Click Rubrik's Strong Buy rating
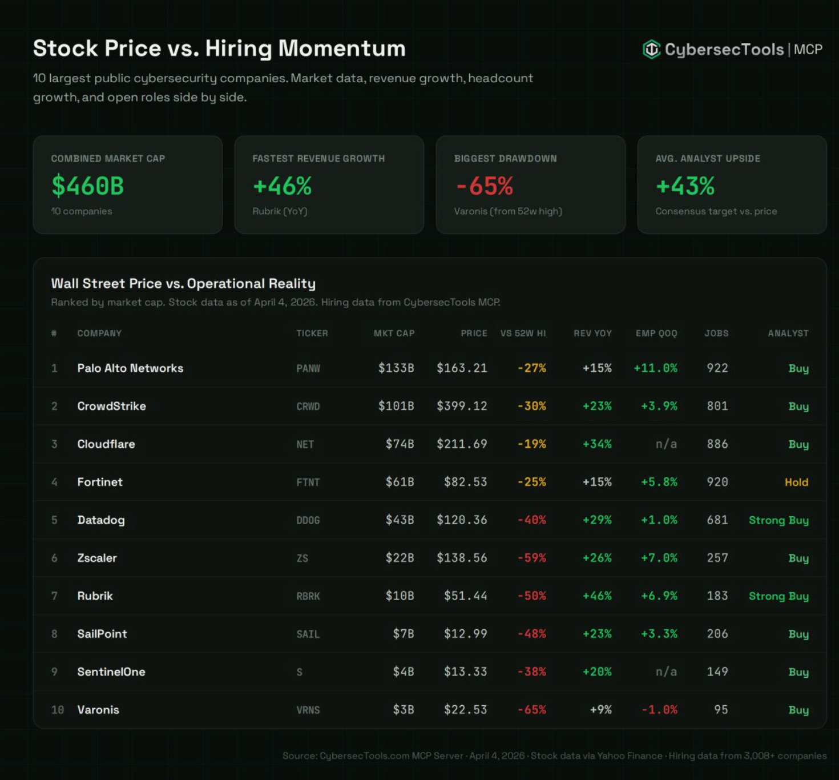 779,596
